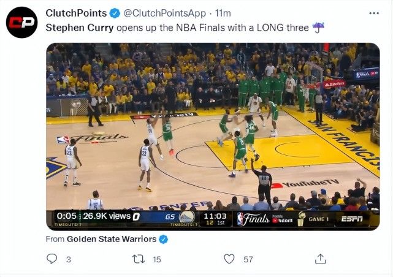The width and height of the screenshot is (393, 277).
Task: Open the three-dot More options menu
Action: click(373, 13)
